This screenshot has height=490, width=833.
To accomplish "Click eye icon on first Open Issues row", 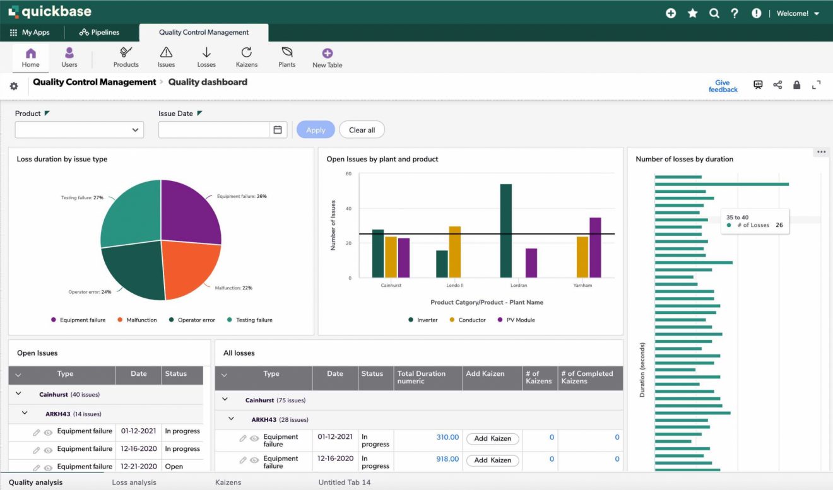I will click(x=48, y=432).
